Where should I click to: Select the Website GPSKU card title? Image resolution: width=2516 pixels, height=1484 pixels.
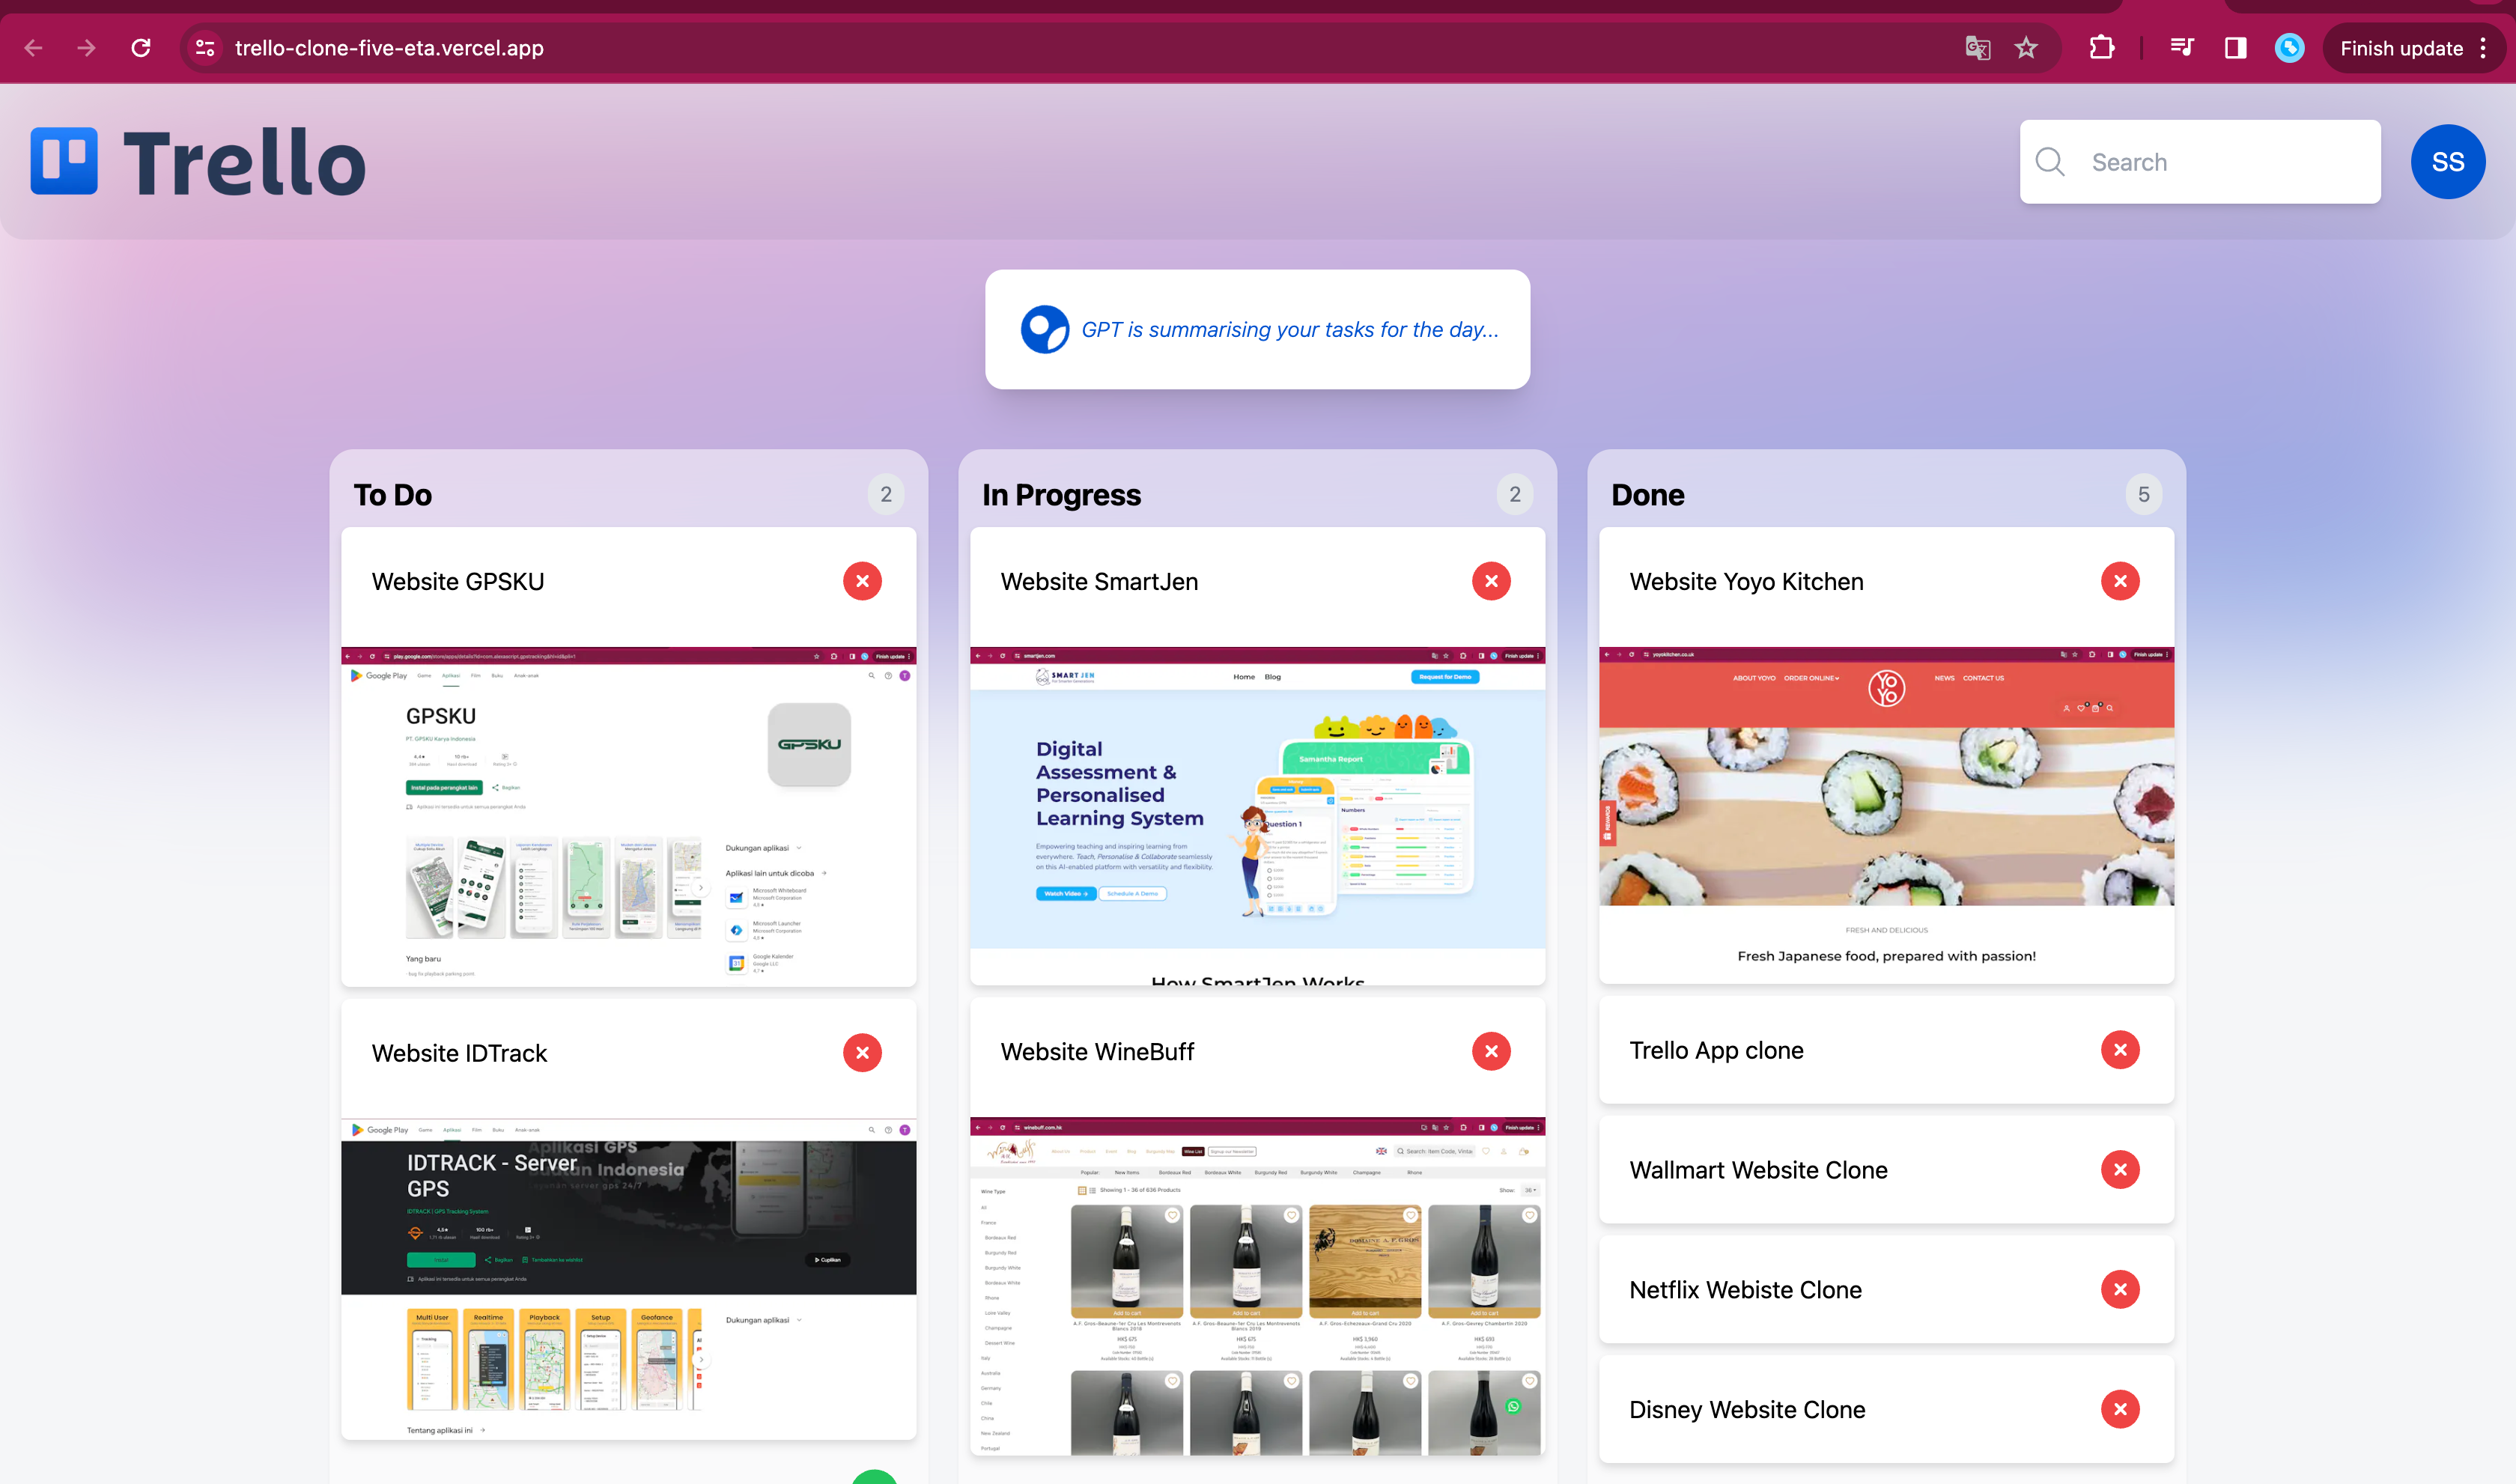(x=458, y=582)
